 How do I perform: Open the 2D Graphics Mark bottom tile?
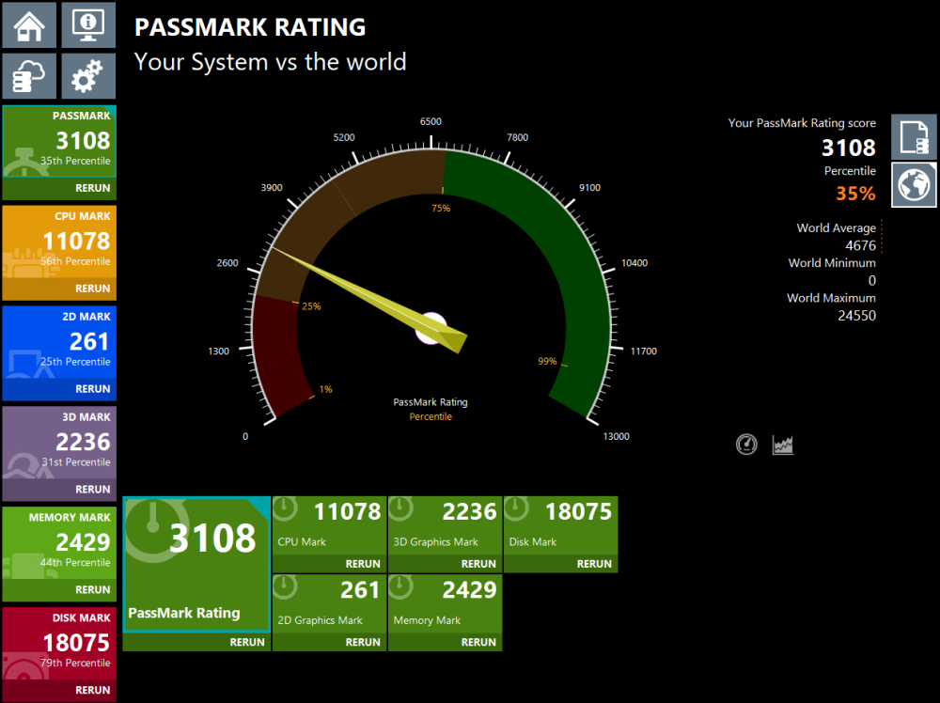(329, 603)
